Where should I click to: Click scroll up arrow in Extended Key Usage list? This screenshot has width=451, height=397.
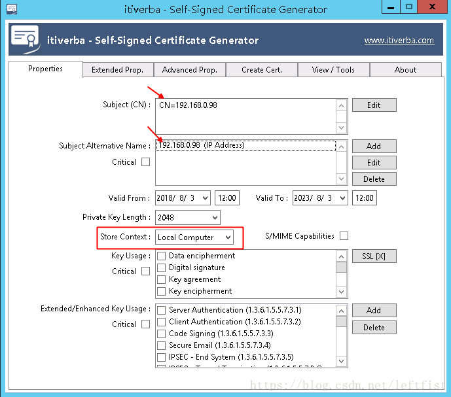point(342,311)
